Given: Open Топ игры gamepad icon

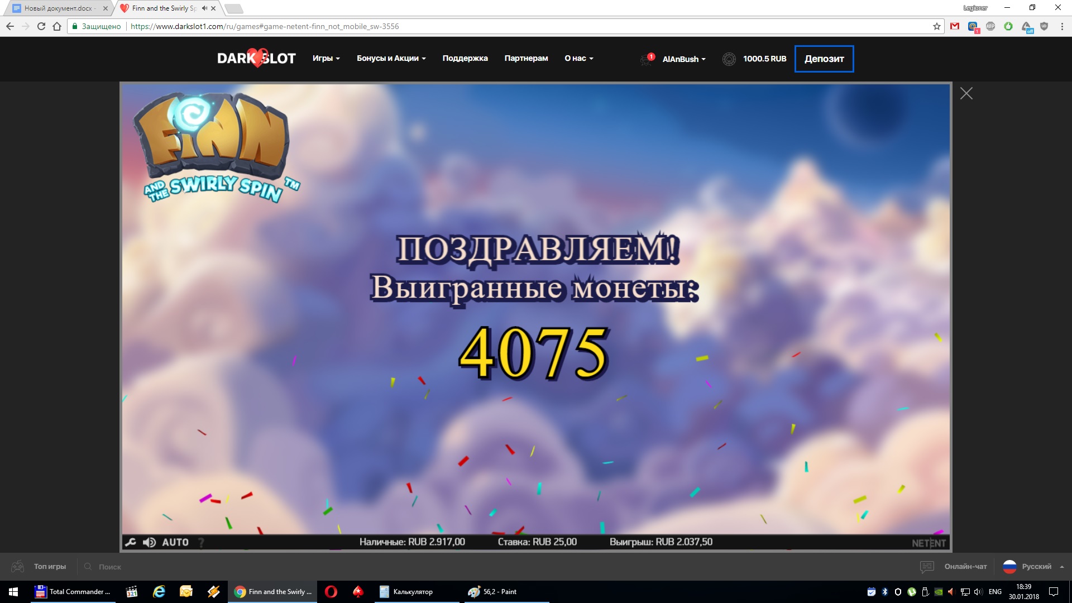Looking at the screenshot, I should click(18, 566).
